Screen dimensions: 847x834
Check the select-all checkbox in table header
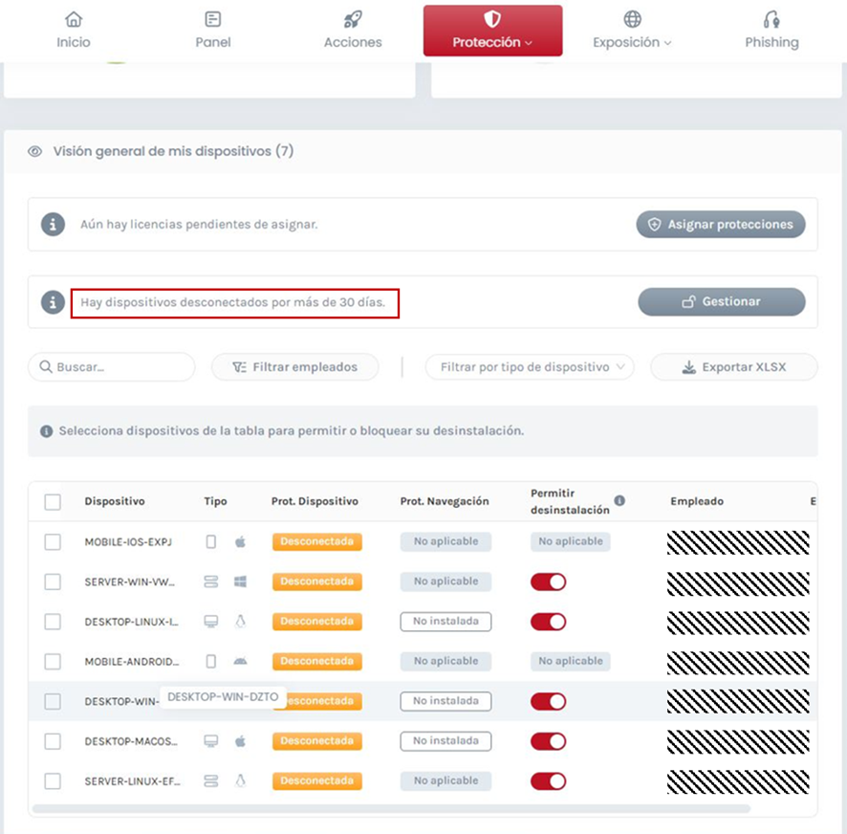point(53,501)
